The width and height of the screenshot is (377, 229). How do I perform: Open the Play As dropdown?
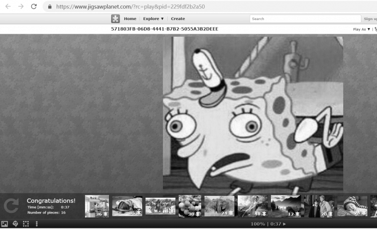pos(361,29)
